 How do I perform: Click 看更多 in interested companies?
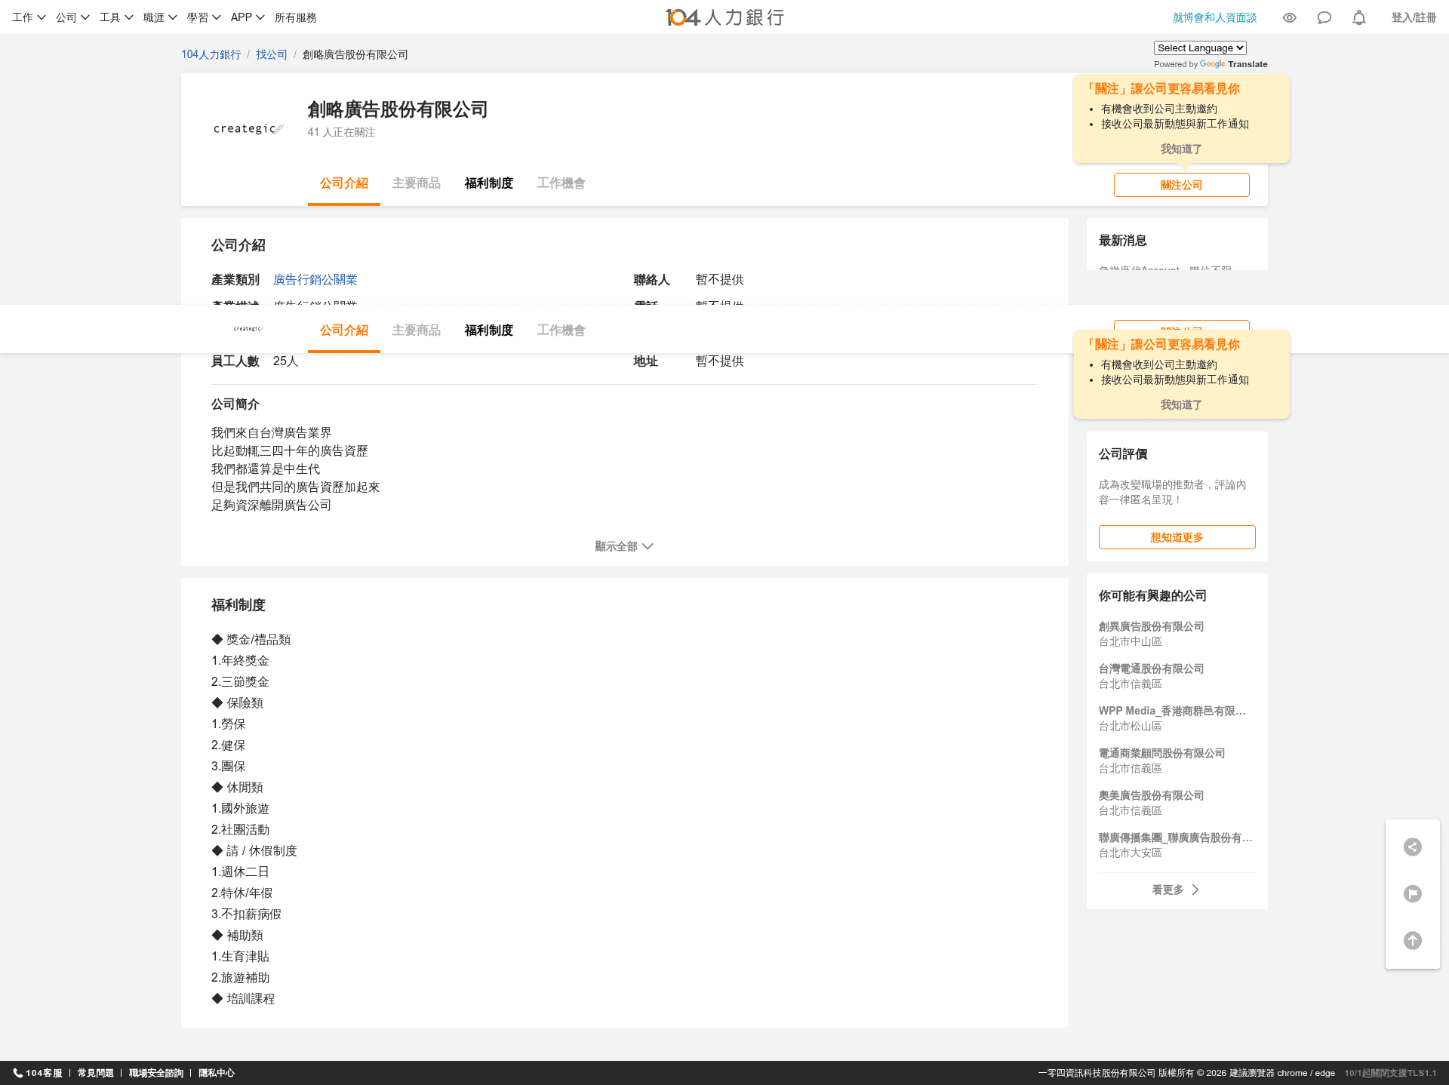point(1176,890)
